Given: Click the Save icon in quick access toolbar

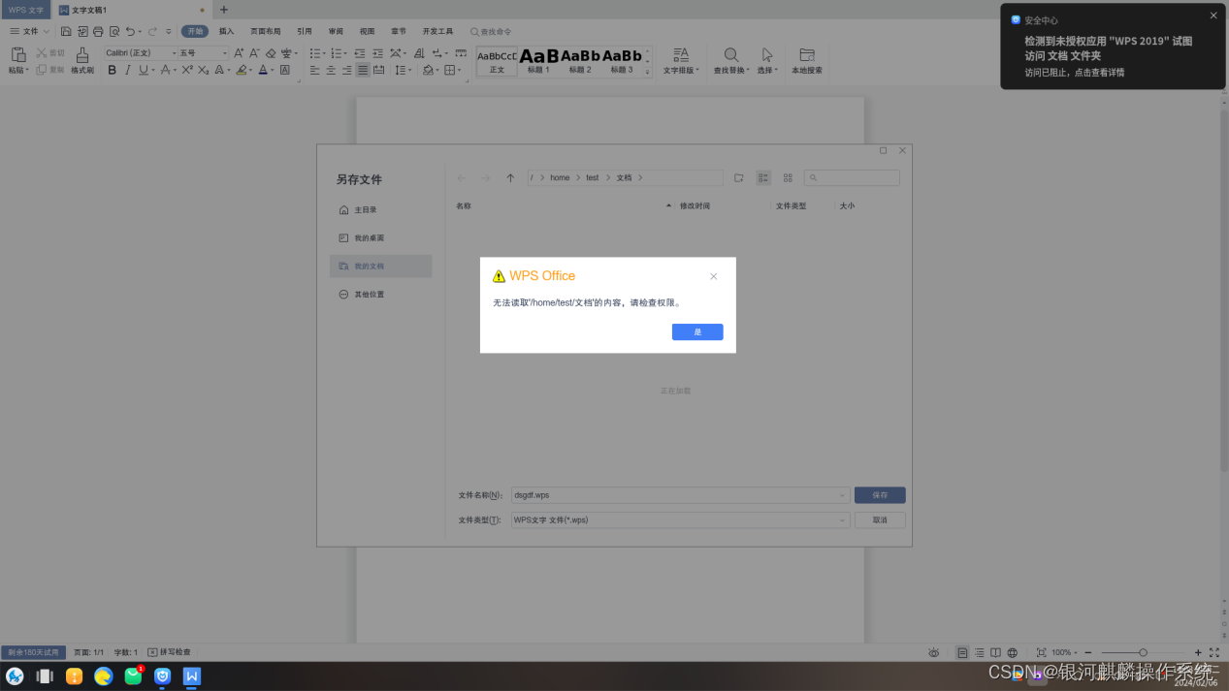Looking at the screenshot, I should [x=66, y=31].
